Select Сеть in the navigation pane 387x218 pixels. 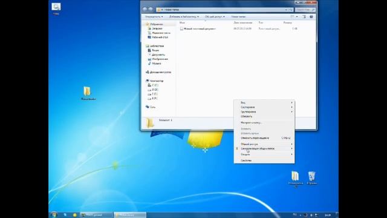[x=151, y=107]
